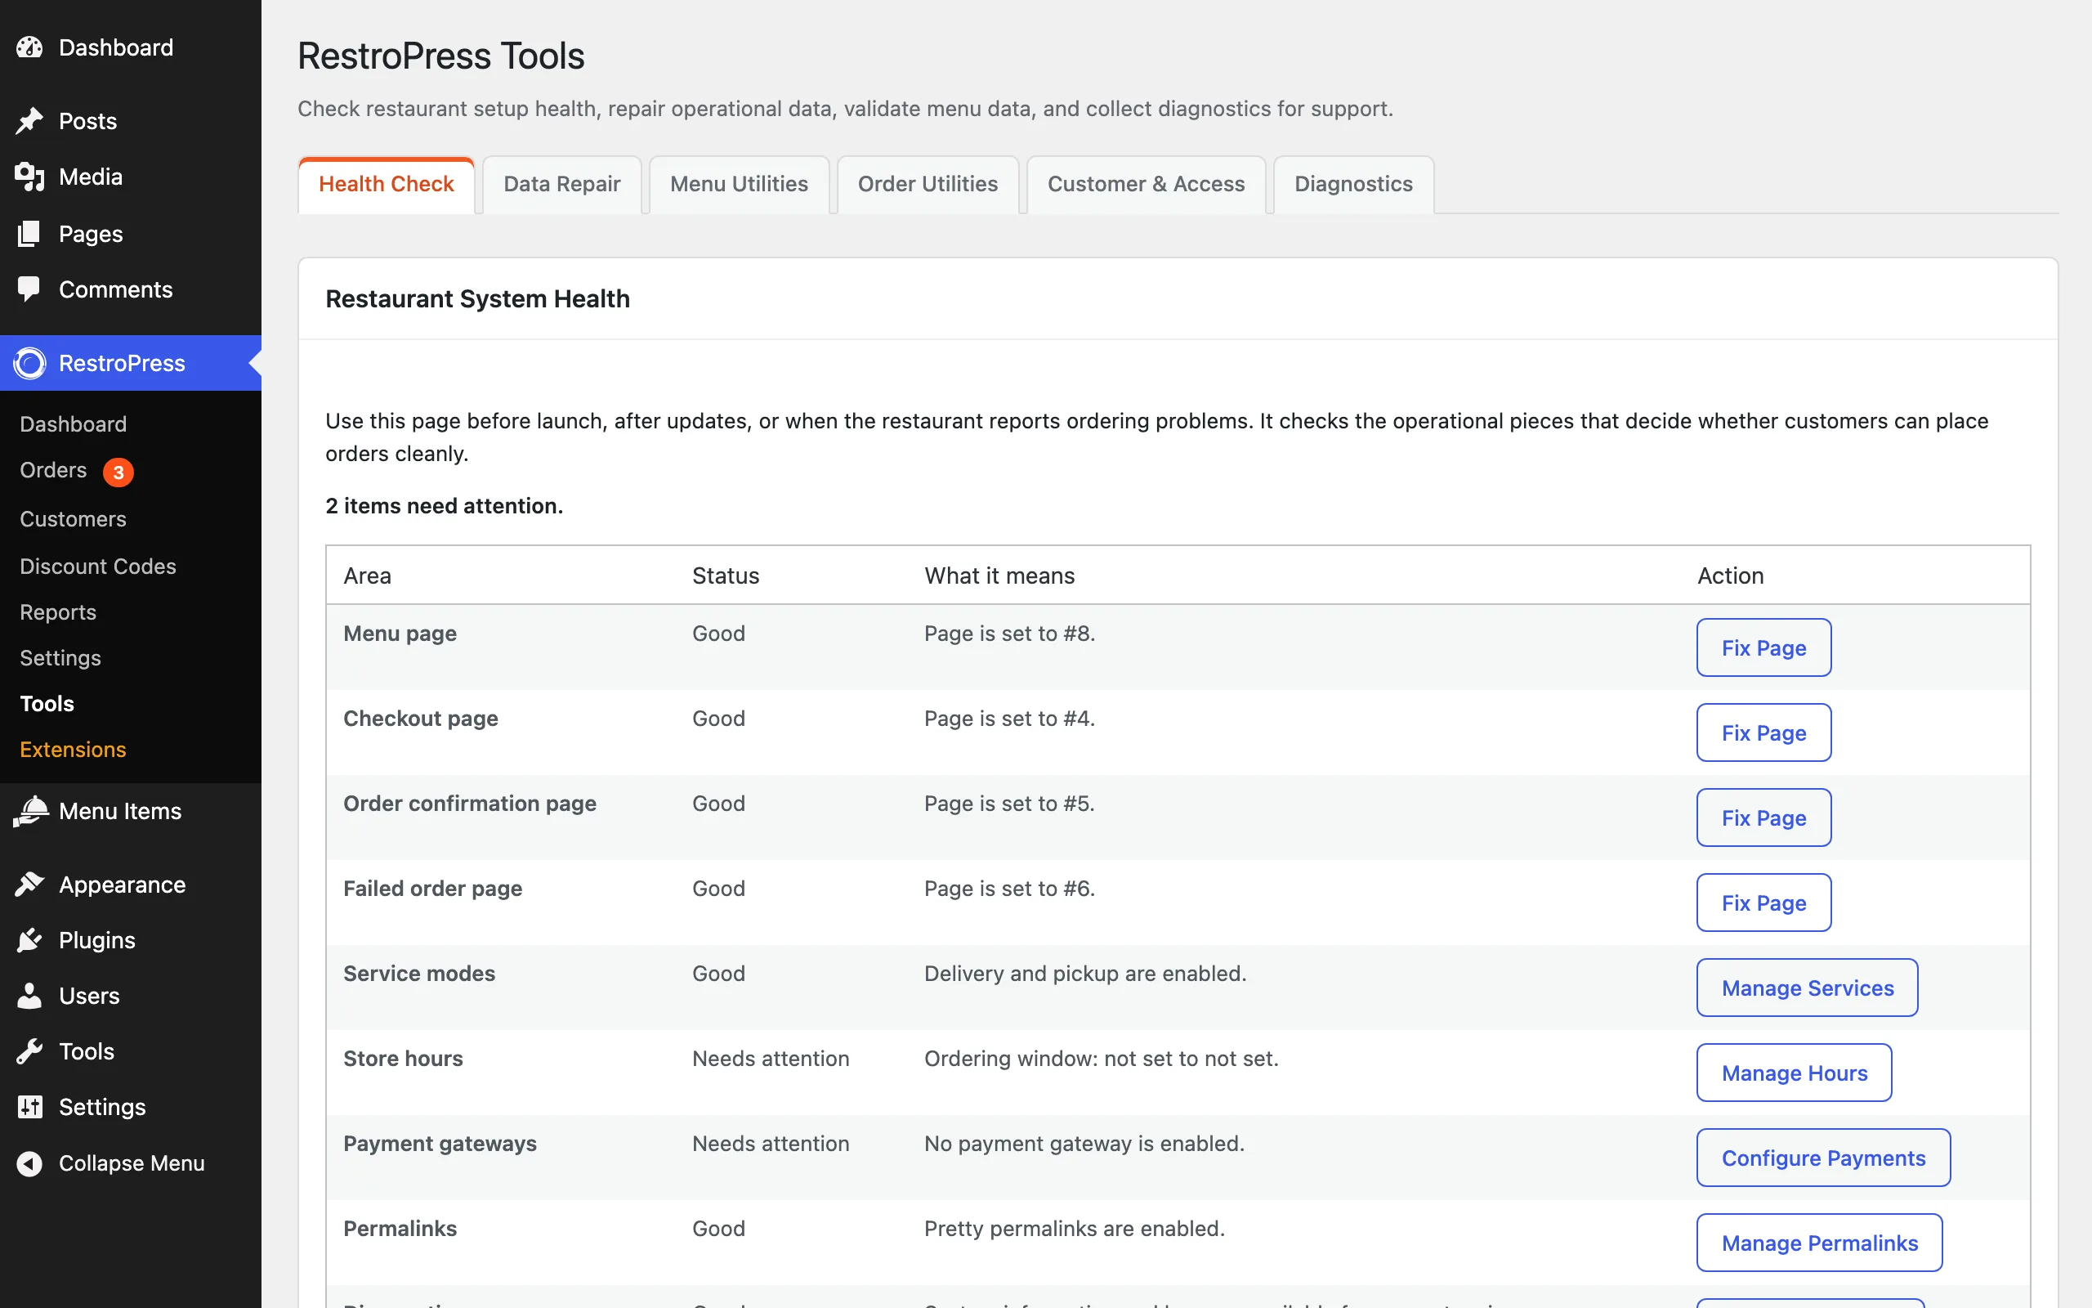Screen dimensions: 2092x1308
Task: Open RestroPress Settings submenu link
Action: coord(60,658)
